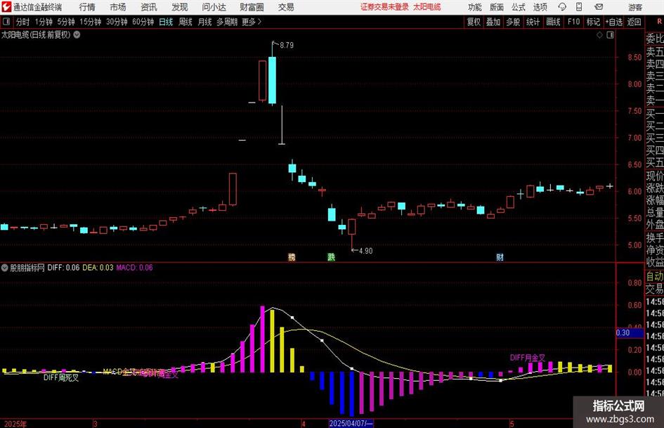Switch to 分时 chart view
The height and width of the screenshot is (428, 664).
[x=22, y=22]
